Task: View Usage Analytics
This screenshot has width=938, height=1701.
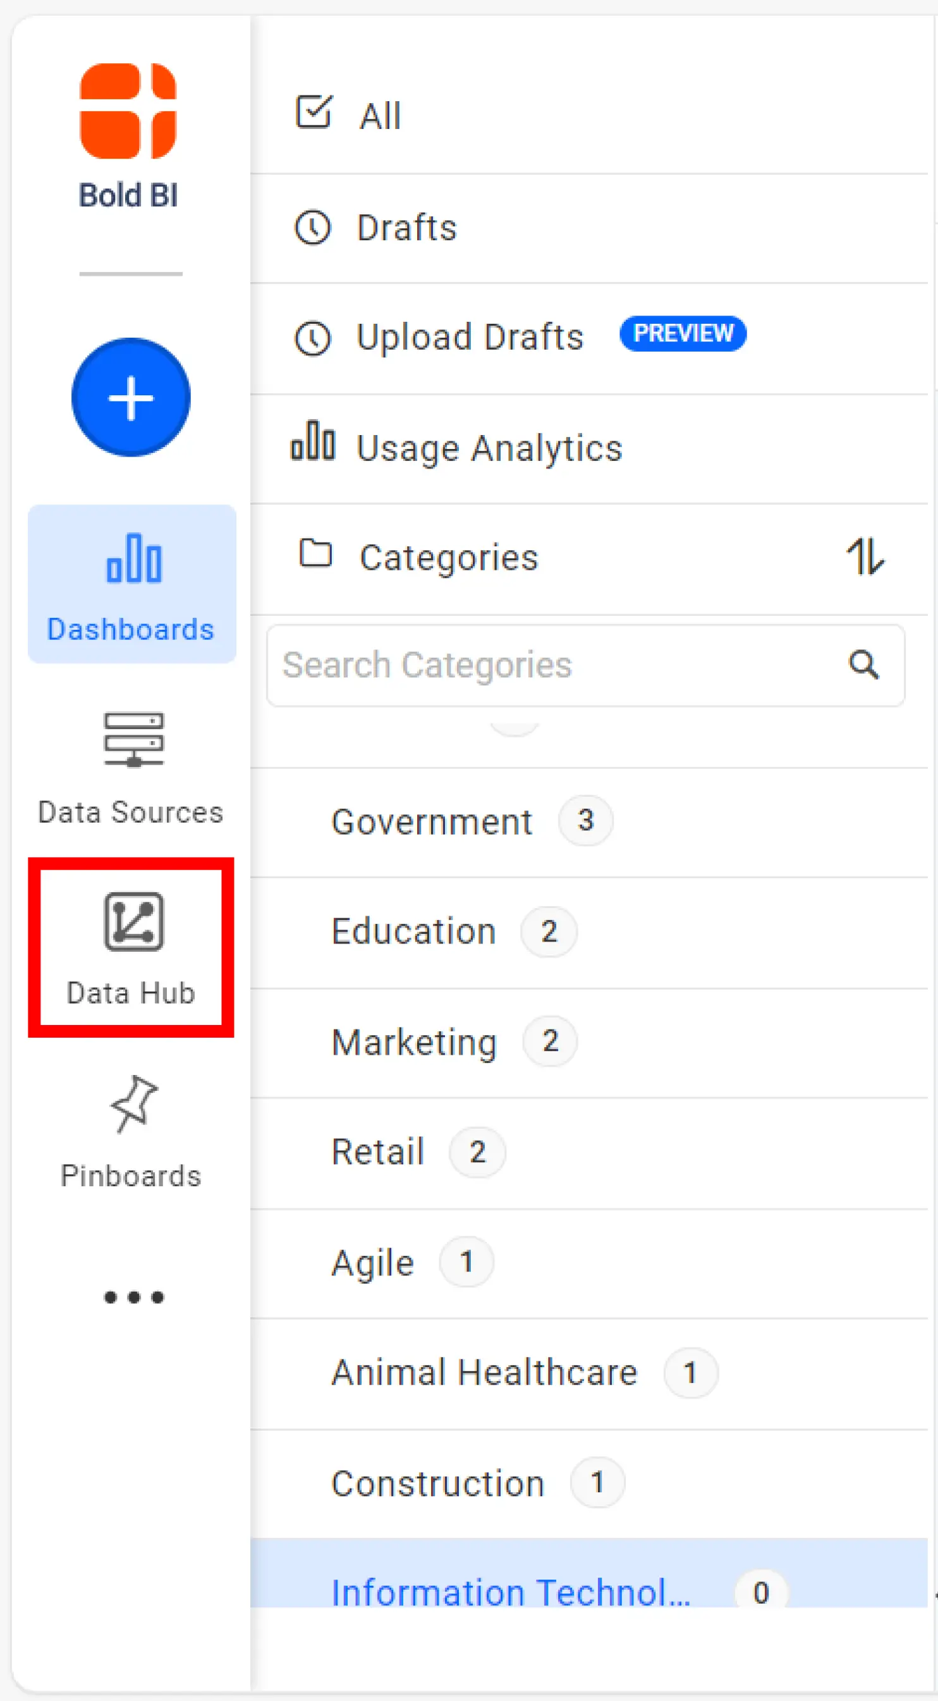Action: (x=489, y=448)
